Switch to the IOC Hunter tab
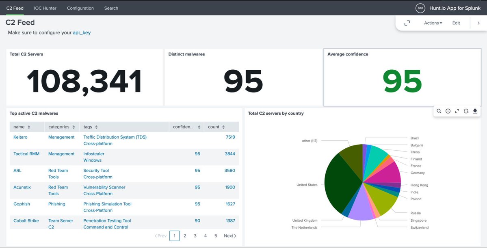 click(45, 8)
